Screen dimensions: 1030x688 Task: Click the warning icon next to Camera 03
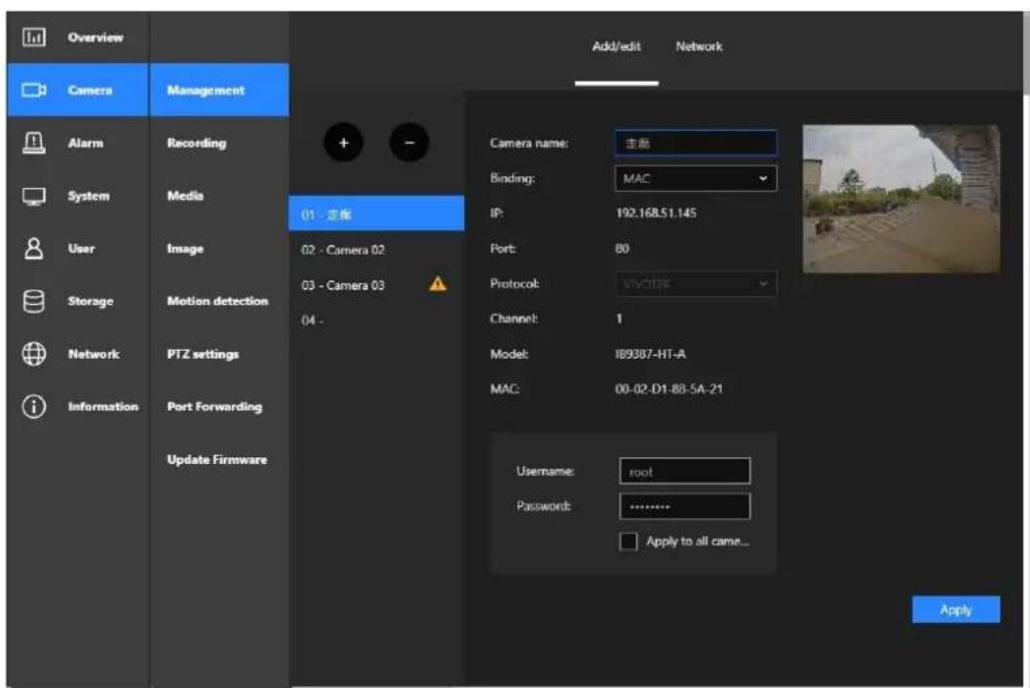click(438, 284)
